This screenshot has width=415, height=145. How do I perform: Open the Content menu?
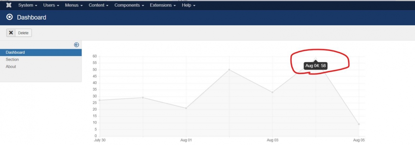[99, 6]
